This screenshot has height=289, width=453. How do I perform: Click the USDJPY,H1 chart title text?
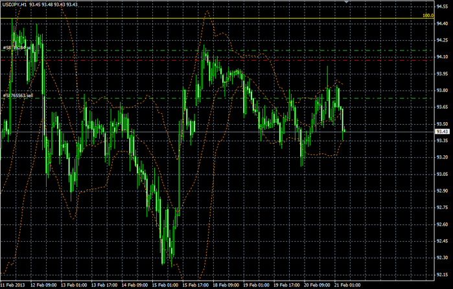click(14, 5)
